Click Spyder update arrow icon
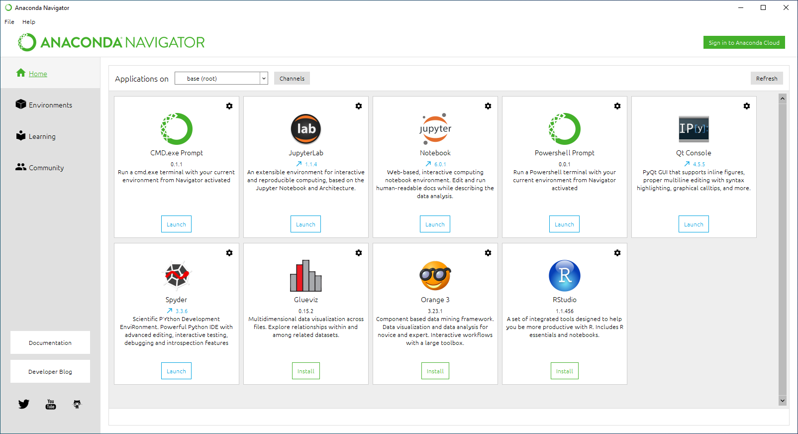 tap(170, 311)
